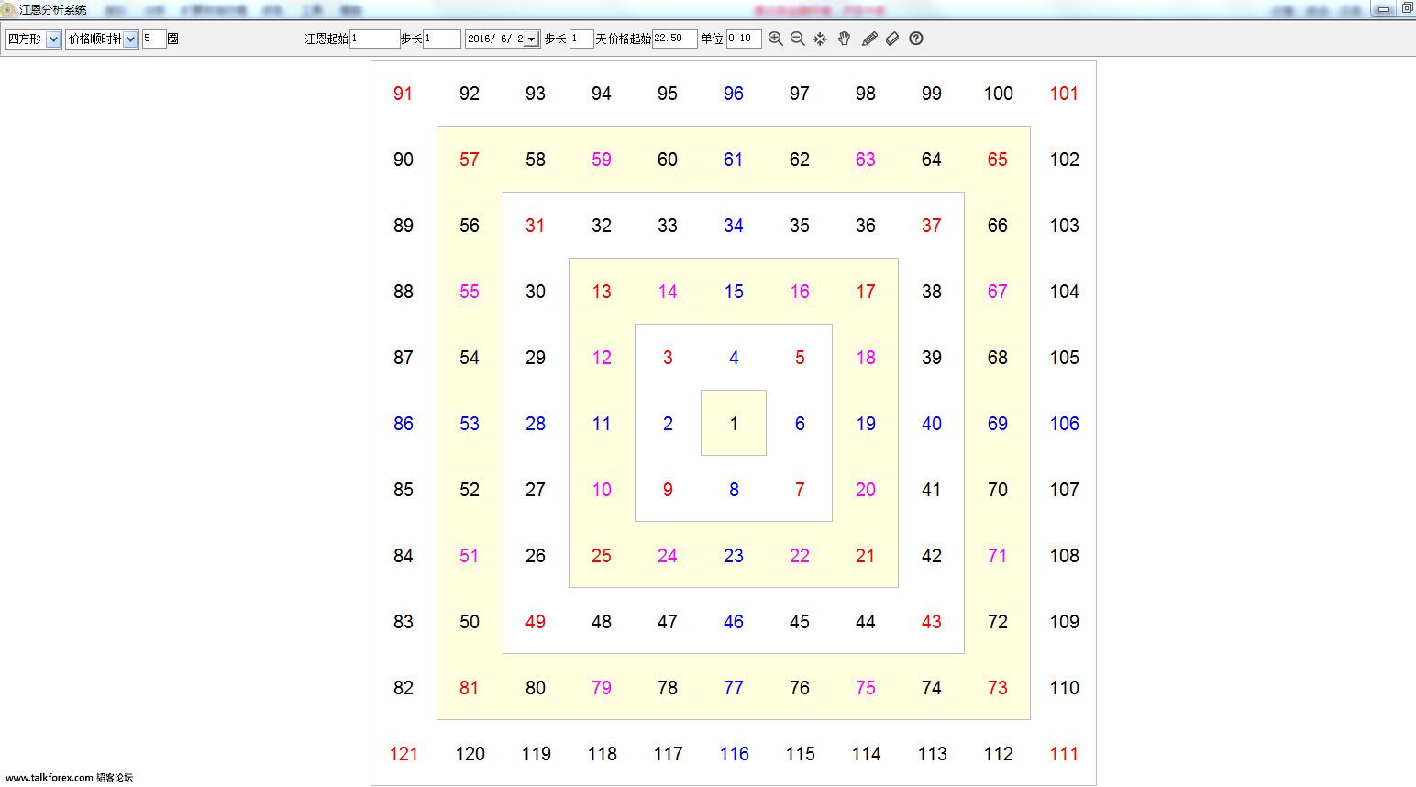Click the blue number 46 cell
This screenshot has height=787, width=1416.
point(734,622)
